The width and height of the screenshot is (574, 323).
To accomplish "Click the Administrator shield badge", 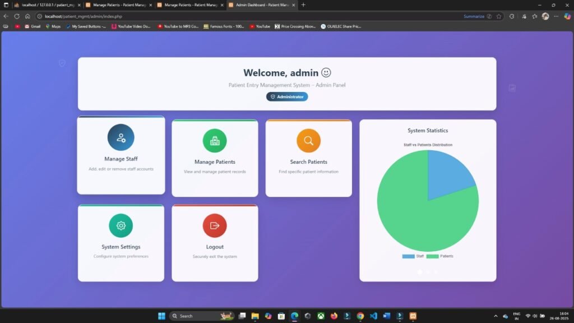I will [287, 96].
